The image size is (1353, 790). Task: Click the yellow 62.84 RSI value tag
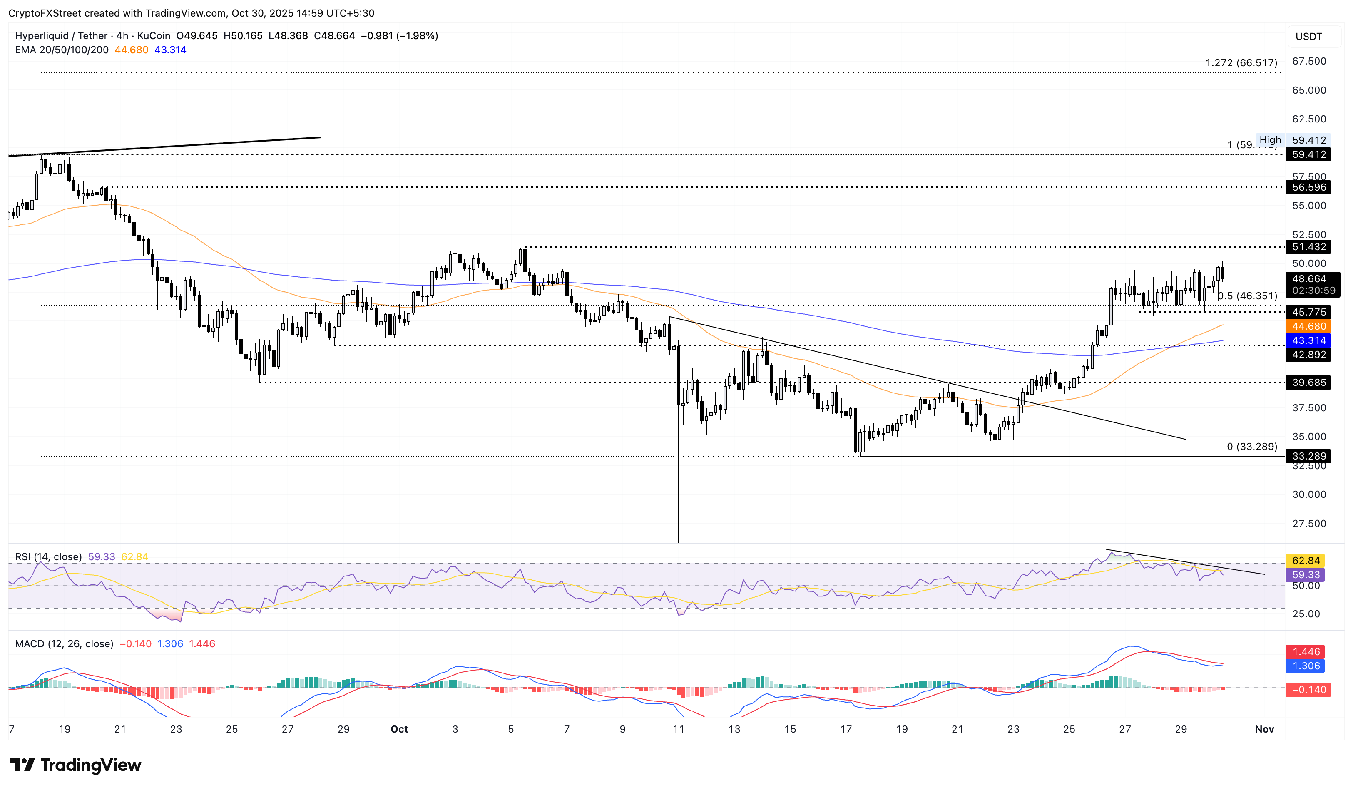point(1305,560)
